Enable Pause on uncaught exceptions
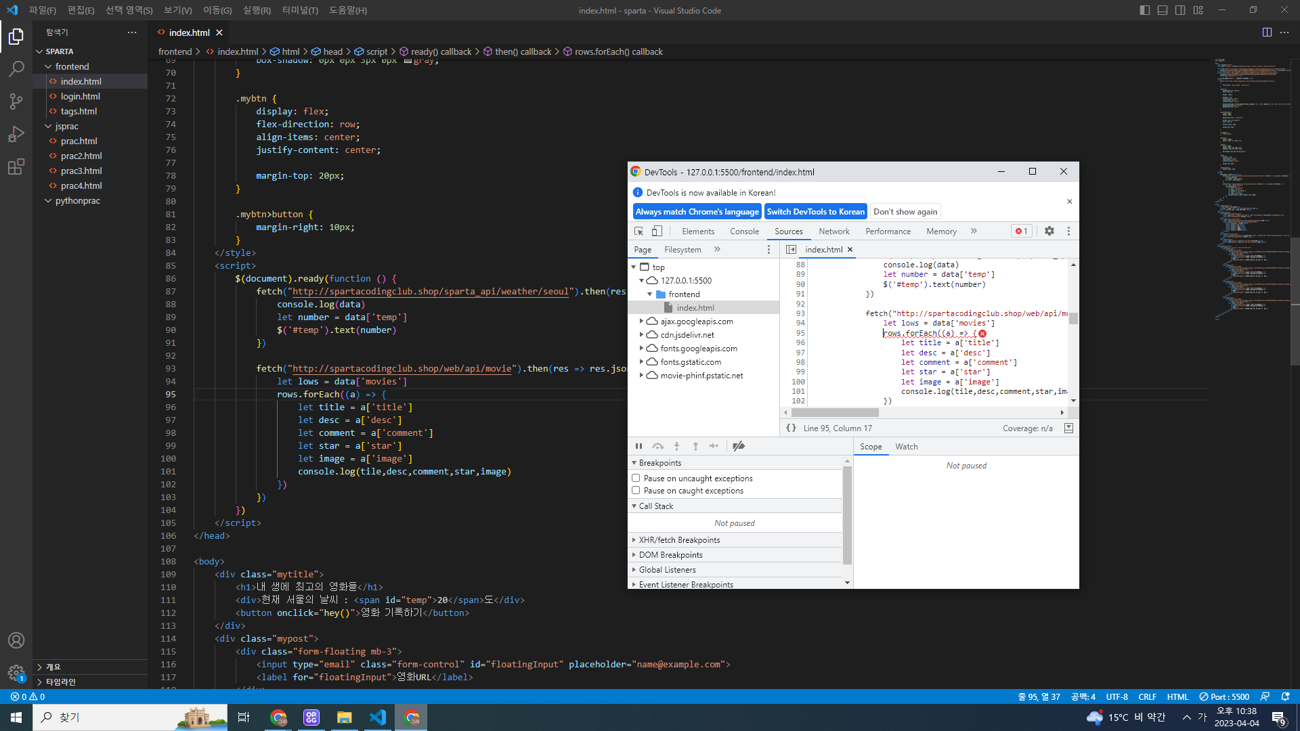 tap(636, 478)
